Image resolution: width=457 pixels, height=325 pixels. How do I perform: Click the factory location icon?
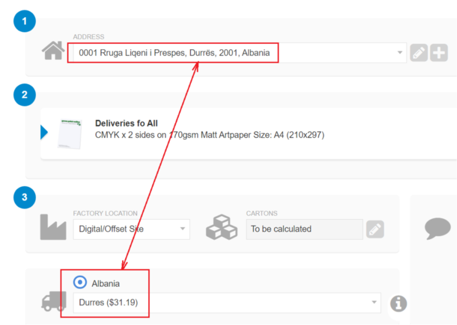click(53, 227)
